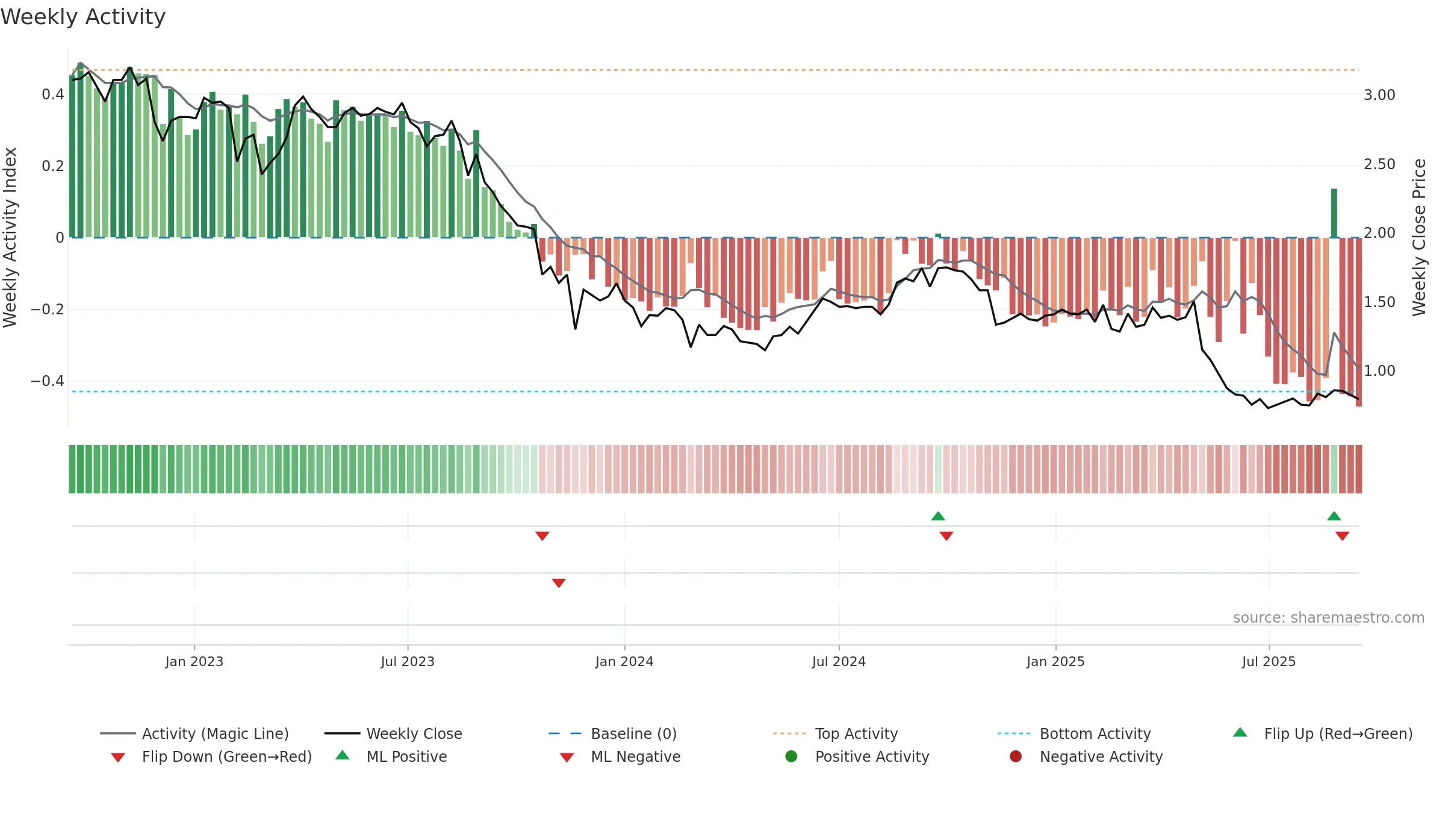Image resolution: width=1445 pixels, height=813 pixels.
Task: Click the Jan 2025 axis label
Action: [x=1055, y=662]
